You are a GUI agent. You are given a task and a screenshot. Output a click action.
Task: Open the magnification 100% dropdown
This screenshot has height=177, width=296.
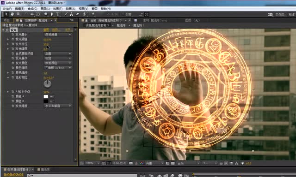(92, 163)
